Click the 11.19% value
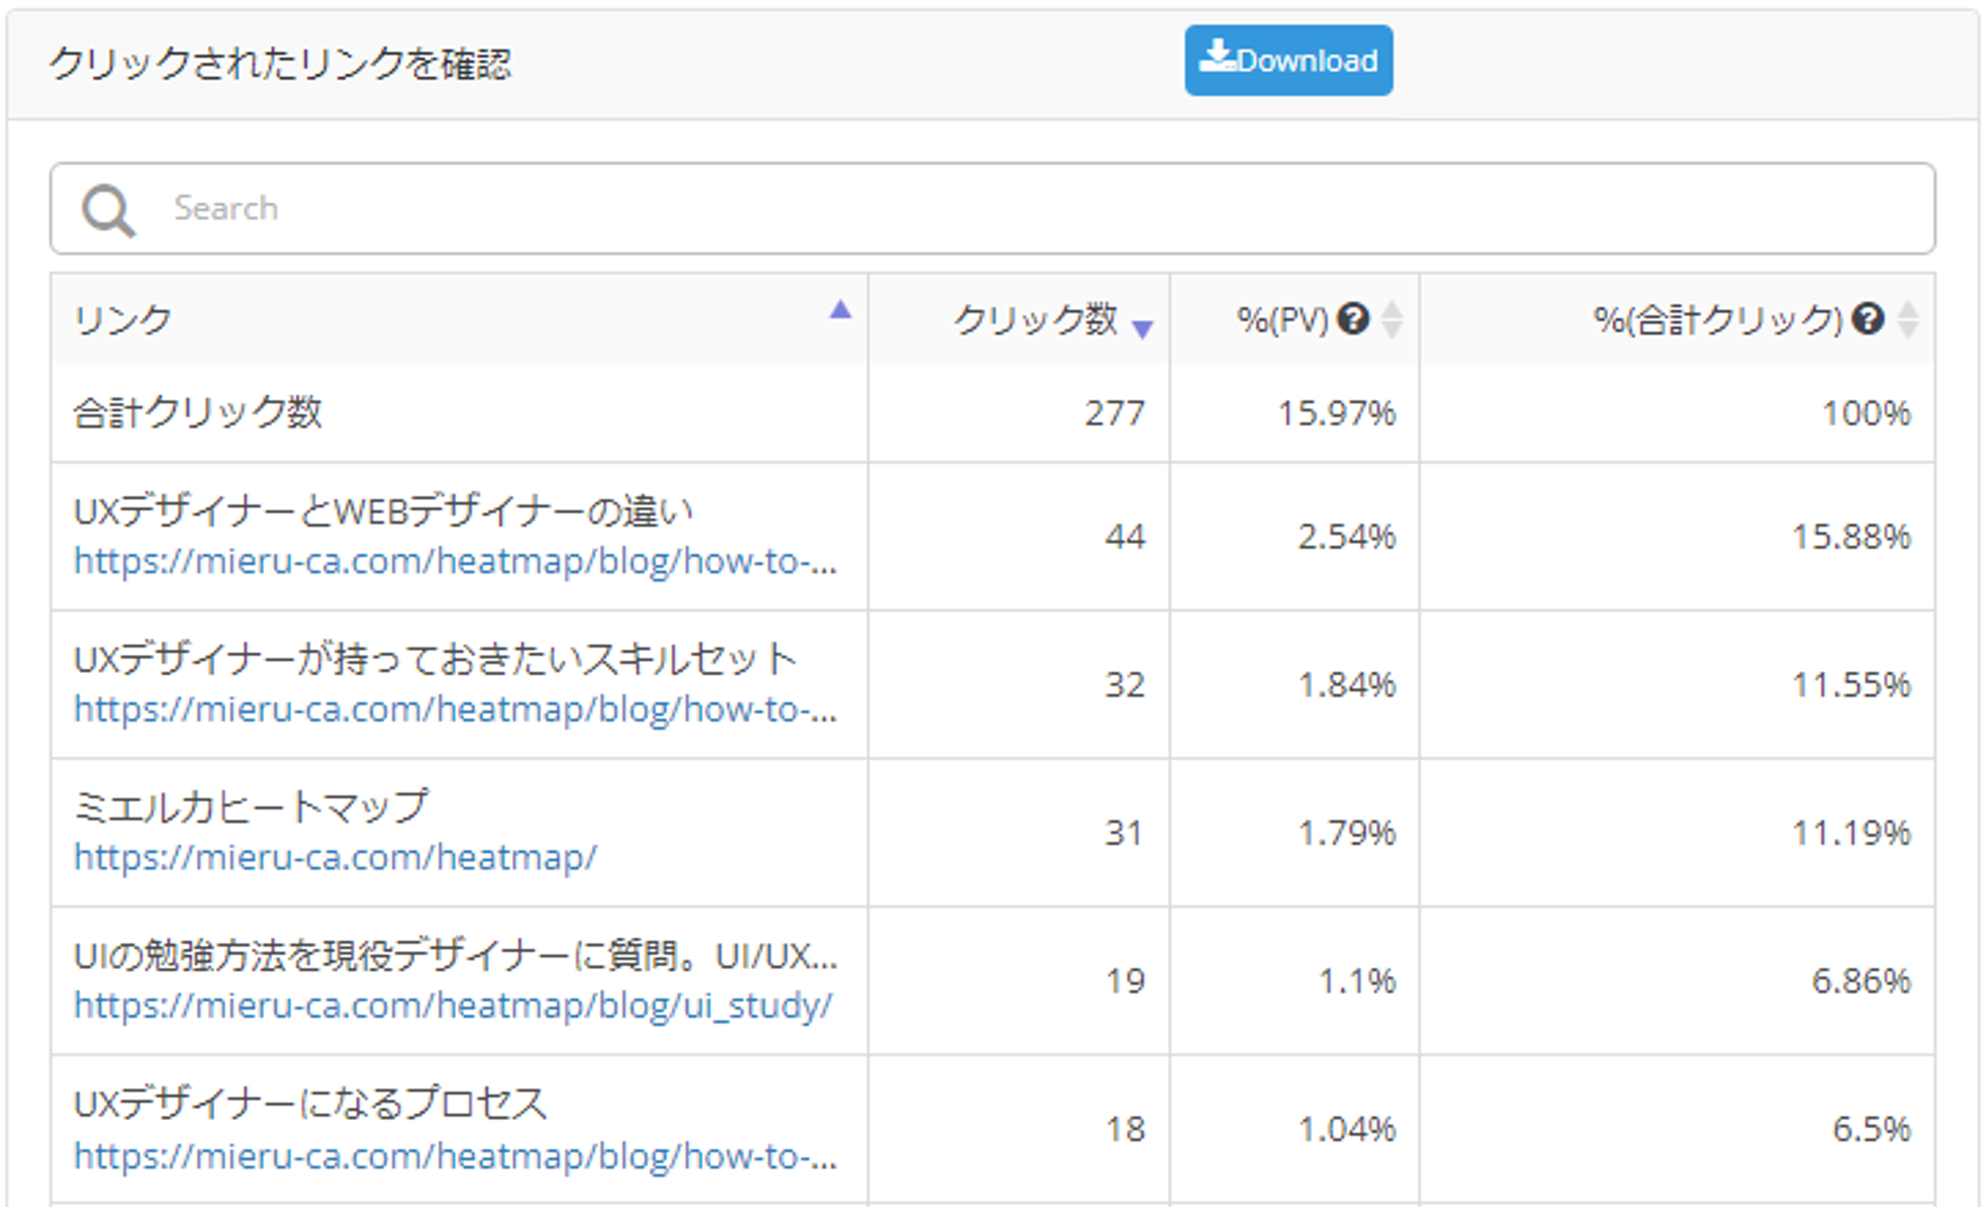Image resolution: width=1986 pixels, height=1207 pixels. pos(1850,833)
